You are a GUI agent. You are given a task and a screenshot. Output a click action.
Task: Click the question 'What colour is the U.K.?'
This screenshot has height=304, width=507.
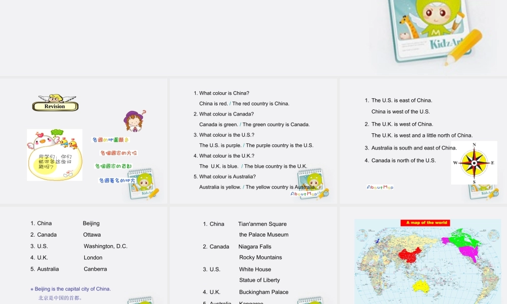[x=227, y=156]
